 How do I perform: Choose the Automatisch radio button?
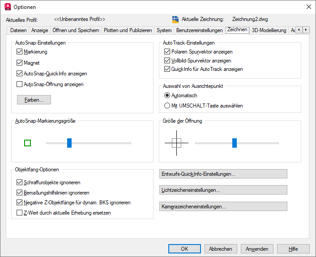[167, 95]
